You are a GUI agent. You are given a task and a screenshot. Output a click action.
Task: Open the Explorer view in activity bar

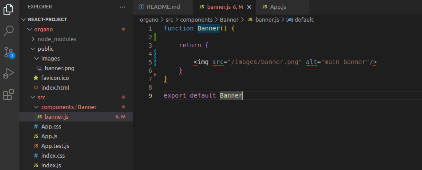tap(8, 9)
